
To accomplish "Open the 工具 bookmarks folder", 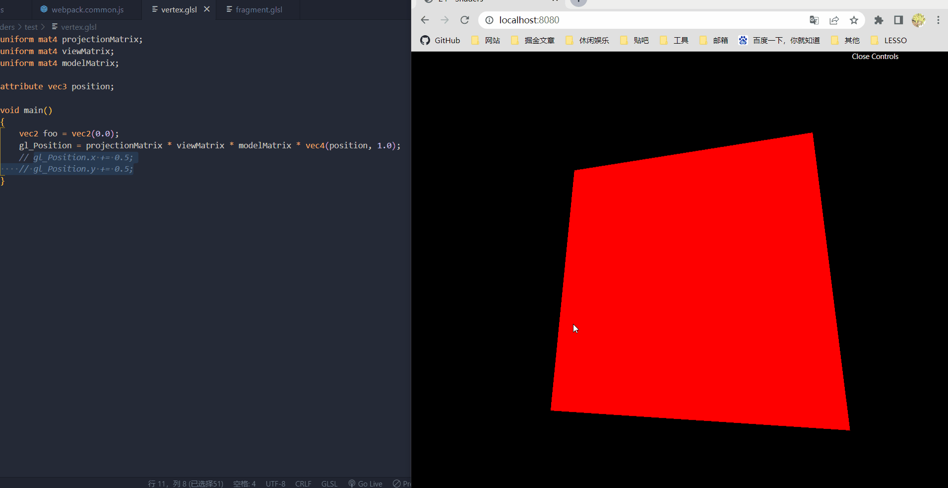I will (674, 40).
